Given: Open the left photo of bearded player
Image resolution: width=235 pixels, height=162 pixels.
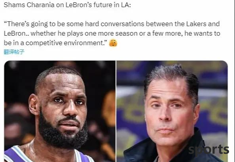Looking at the screenshot, I should [60, 111].
